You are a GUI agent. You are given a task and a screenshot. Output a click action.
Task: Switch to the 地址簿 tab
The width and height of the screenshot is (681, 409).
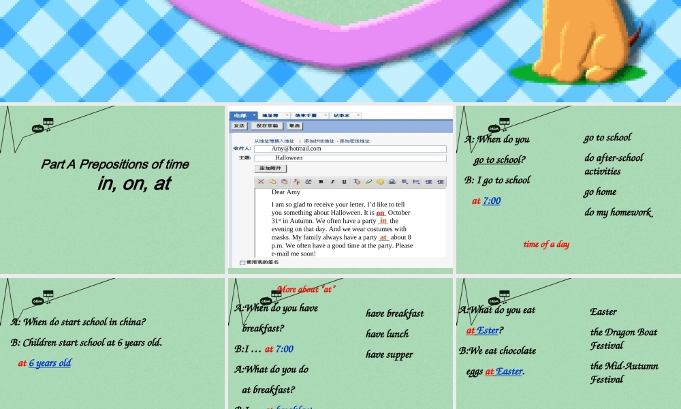point(271,116)
